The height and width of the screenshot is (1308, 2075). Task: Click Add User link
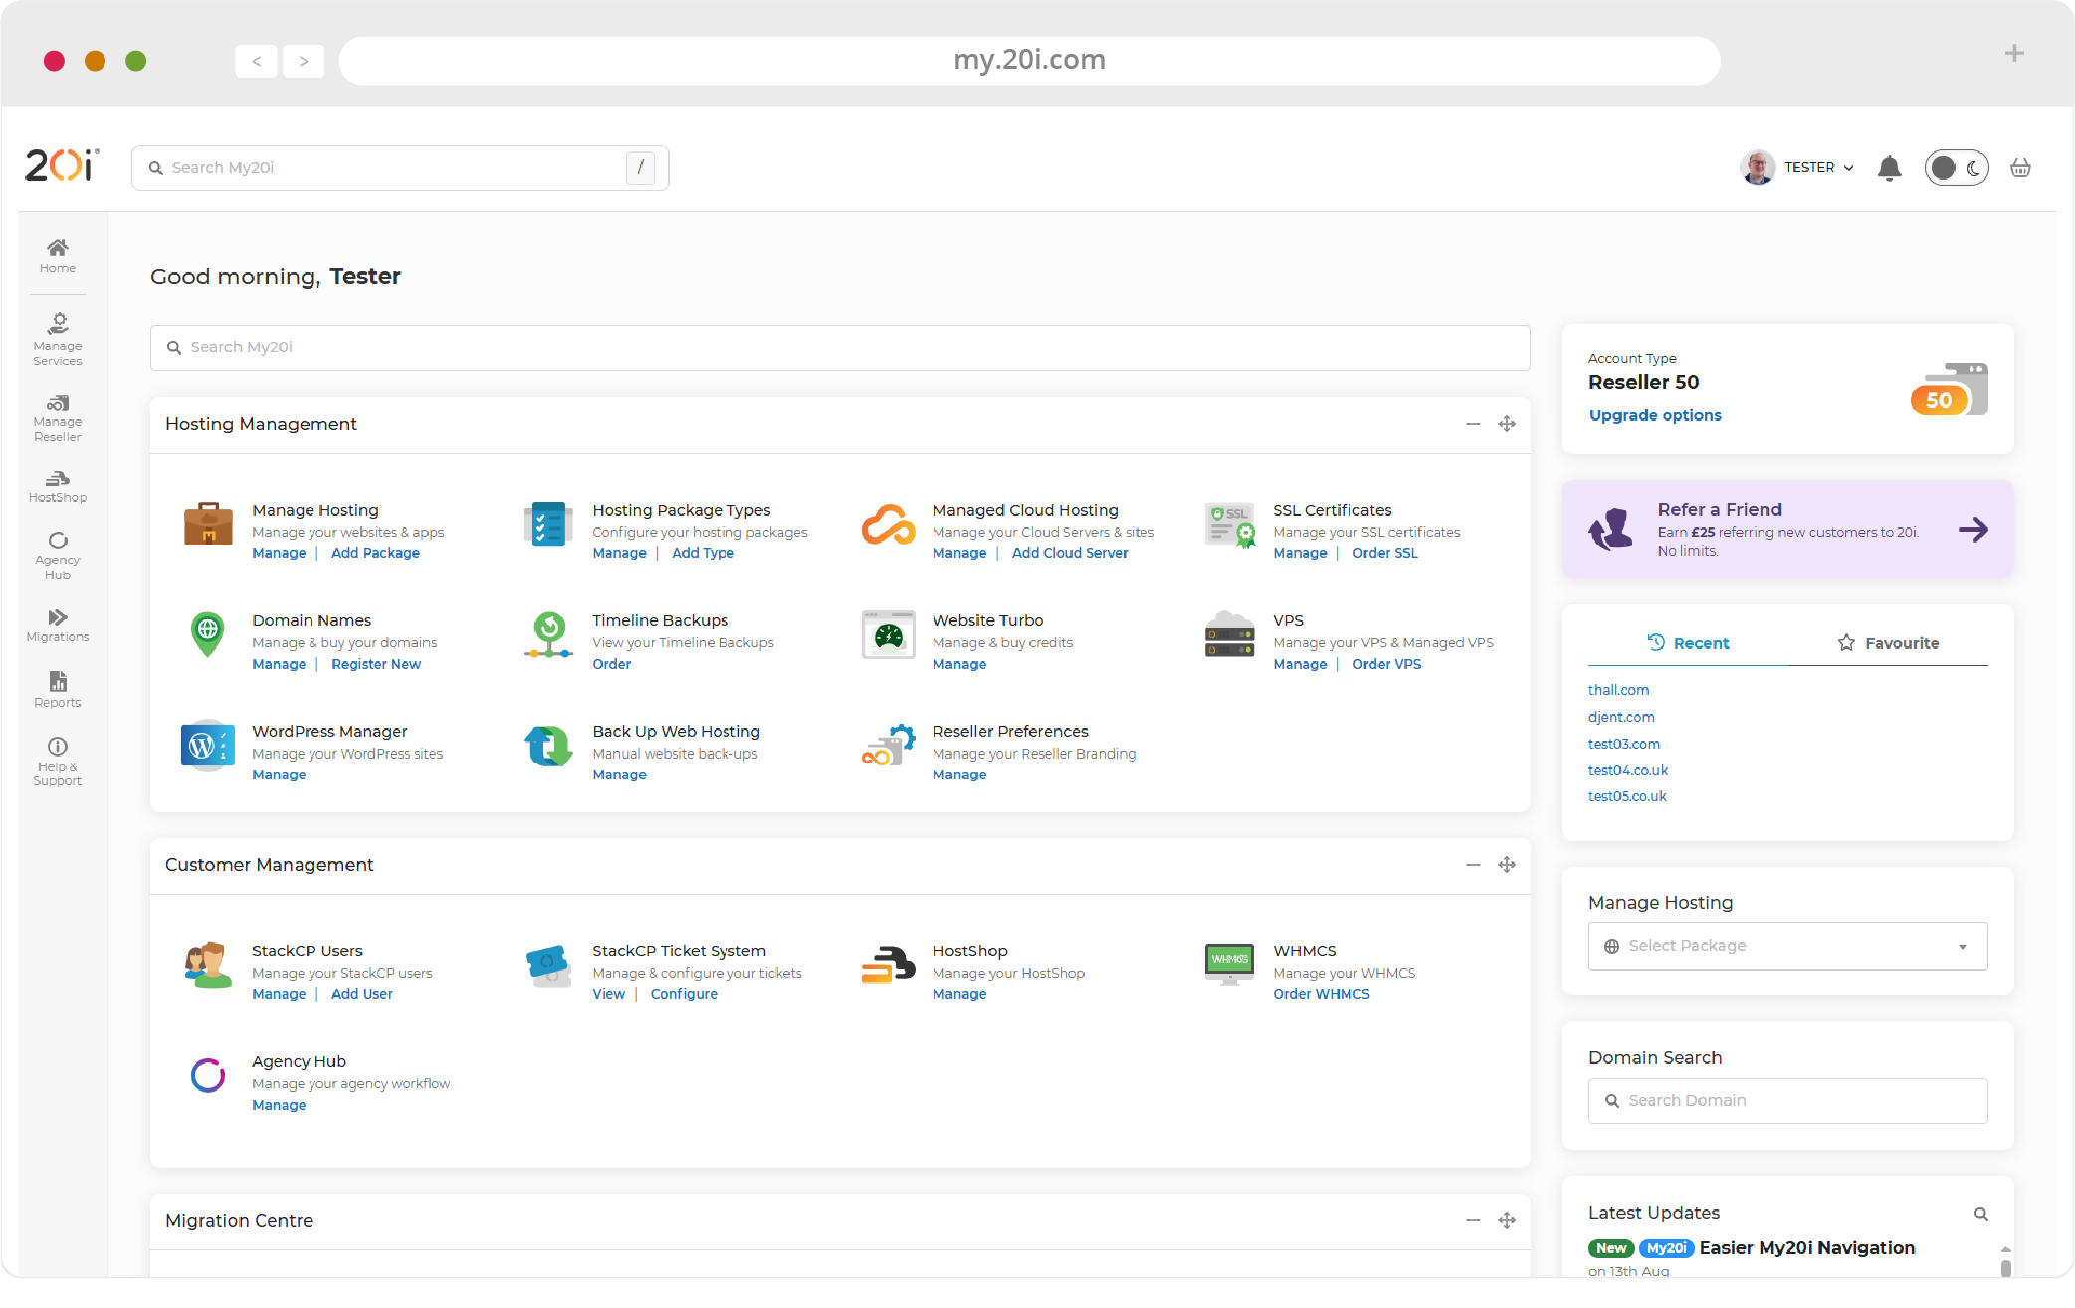click(x=362, y=994)
